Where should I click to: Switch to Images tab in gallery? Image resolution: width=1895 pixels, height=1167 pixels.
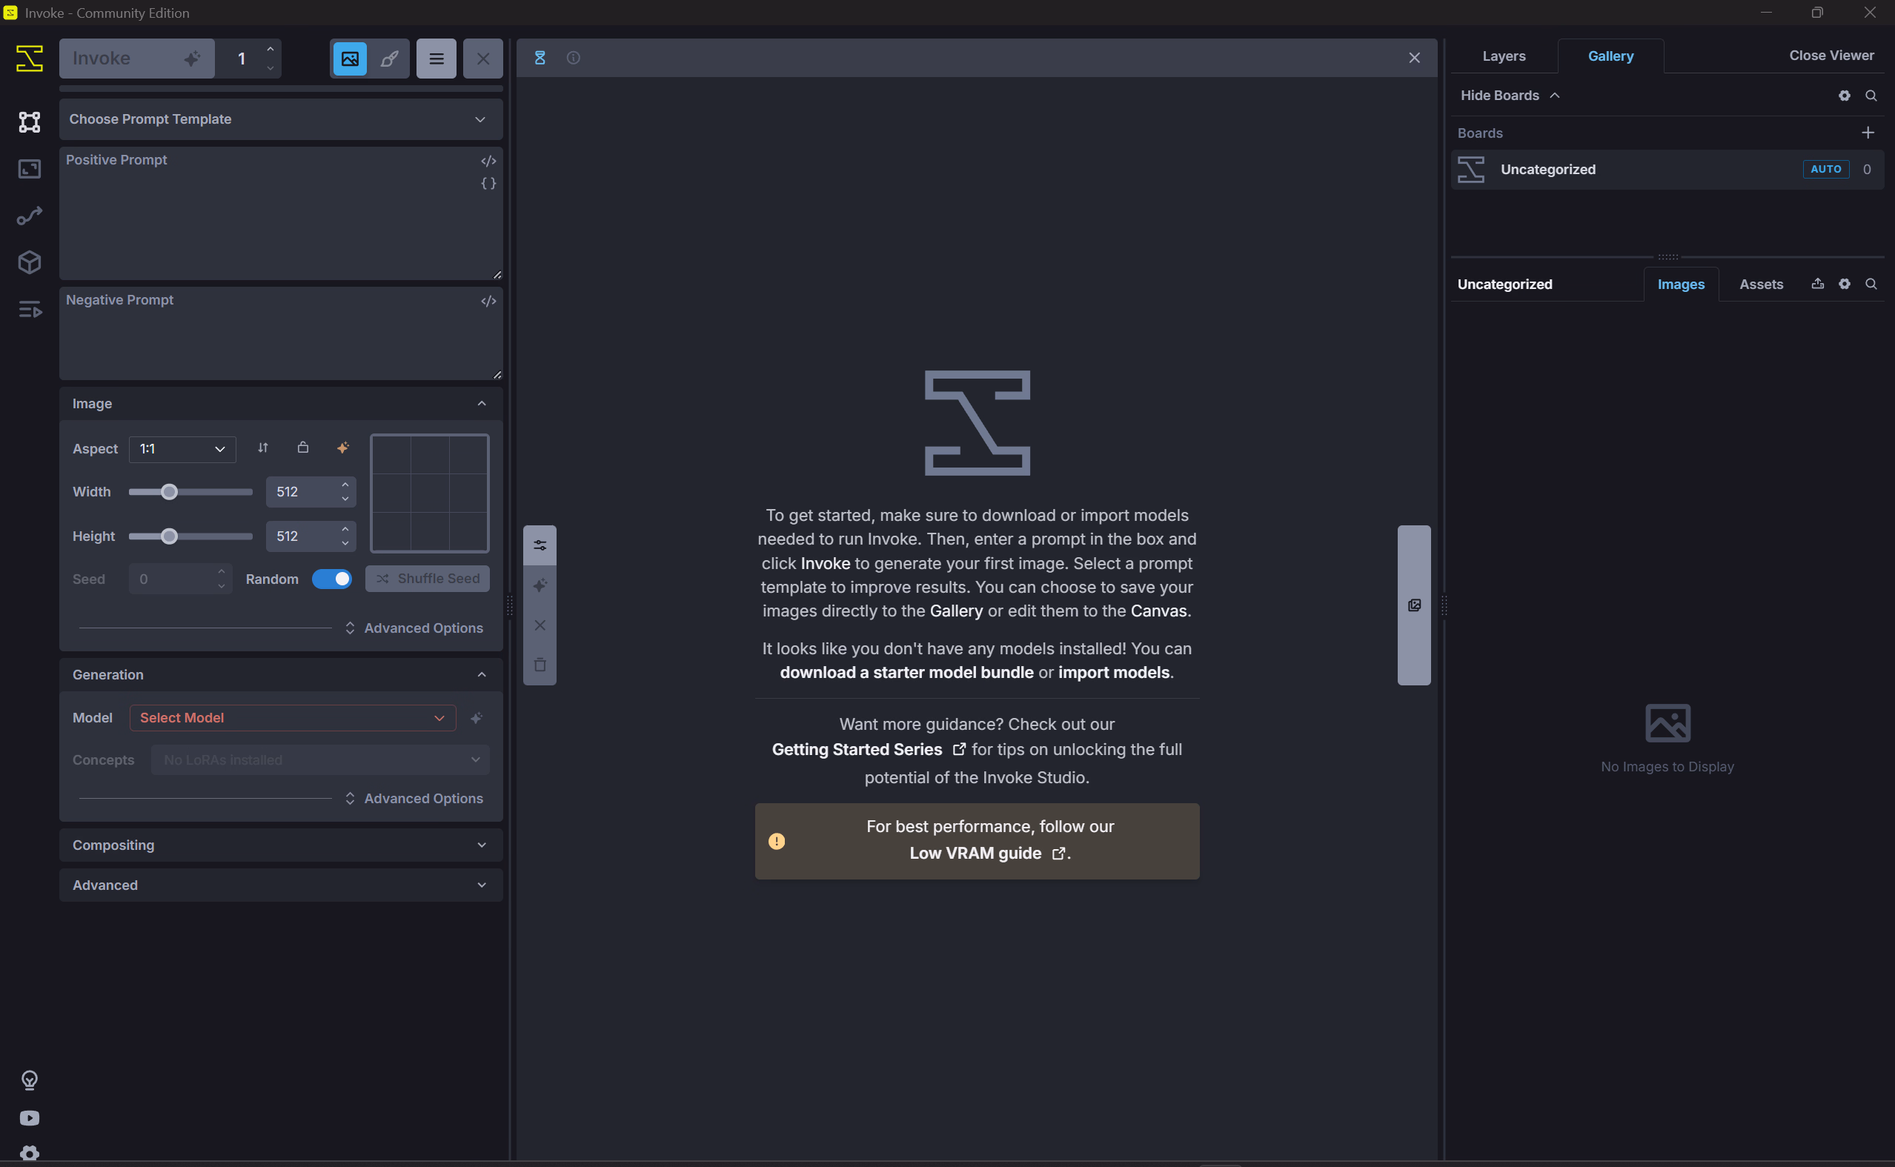tap(1680, 285)
